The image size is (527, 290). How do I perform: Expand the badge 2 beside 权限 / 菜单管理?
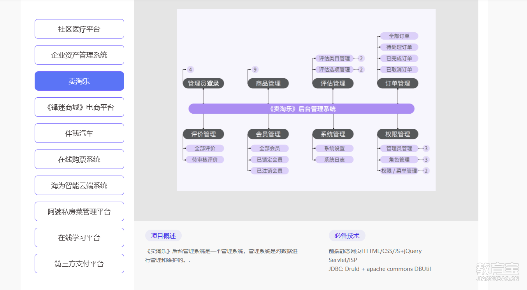[x=426, y=171]
